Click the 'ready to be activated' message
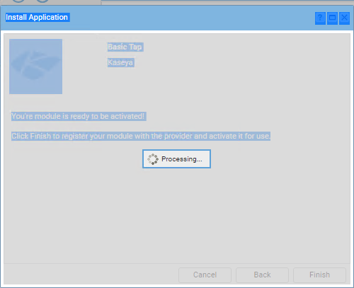 [x=79, y=116]
